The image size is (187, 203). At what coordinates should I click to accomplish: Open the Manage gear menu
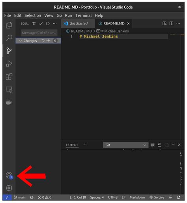point(9,188)
